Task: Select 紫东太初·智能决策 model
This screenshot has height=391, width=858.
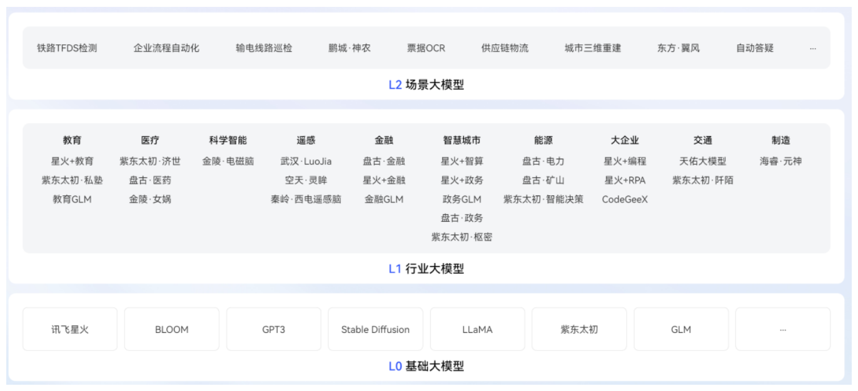Action: point(543,199)
